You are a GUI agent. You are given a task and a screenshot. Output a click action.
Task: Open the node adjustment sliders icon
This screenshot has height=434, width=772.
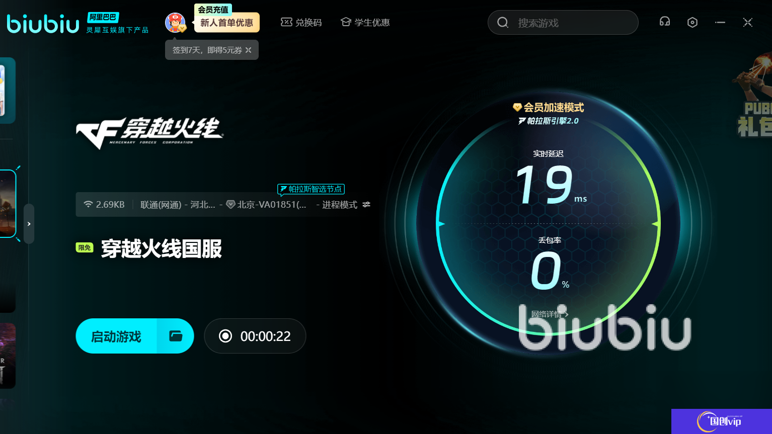pos(366,205)
